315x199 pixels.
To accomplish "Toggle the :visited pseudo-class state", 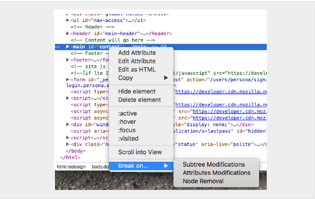I will [x=128, y=138].
